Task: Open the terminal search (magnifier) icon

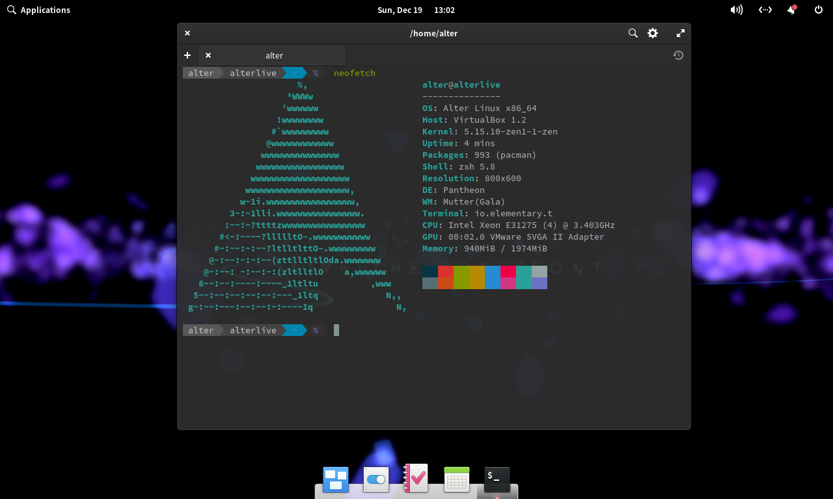Action: 633,33
